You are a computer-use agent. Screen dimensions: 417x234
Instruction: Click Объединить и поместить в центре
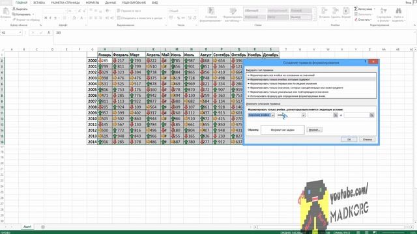(x=139, y=18)
